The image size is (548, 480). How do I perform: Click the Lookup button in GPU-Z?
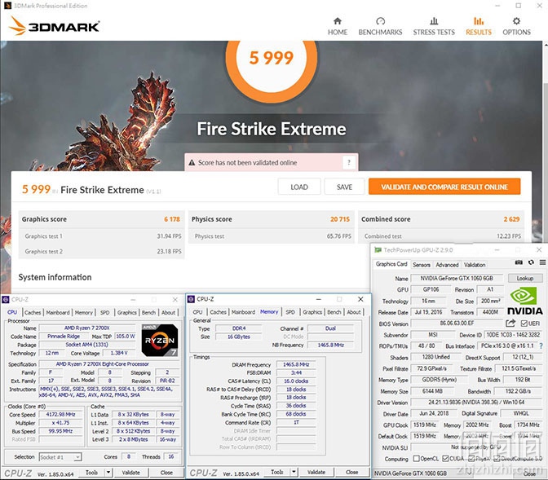click(525, 279)
